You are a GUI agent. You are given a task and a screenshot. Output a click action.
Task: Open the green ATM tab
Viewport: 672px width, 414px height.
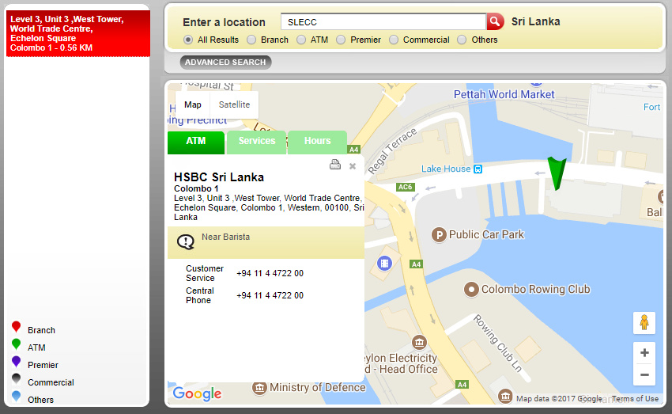coord(196,142)
